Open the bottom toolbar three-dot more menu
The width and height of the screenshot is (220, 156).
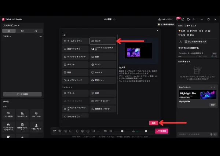(99, 131)
